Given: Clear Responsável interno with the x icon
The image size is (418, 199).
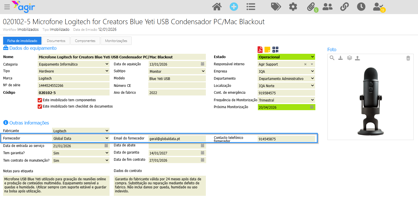Looking at the screenshot, I should (x=305, y=64).
